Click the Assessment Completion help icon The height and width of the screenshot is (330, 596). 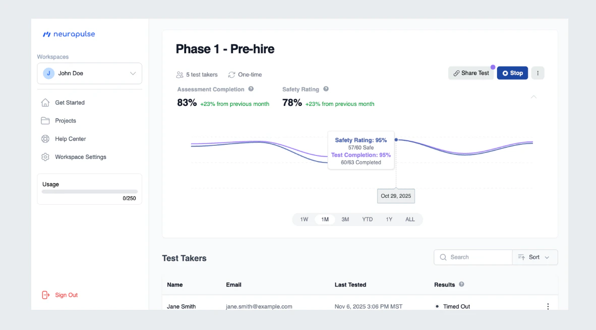tap(251, 89)
